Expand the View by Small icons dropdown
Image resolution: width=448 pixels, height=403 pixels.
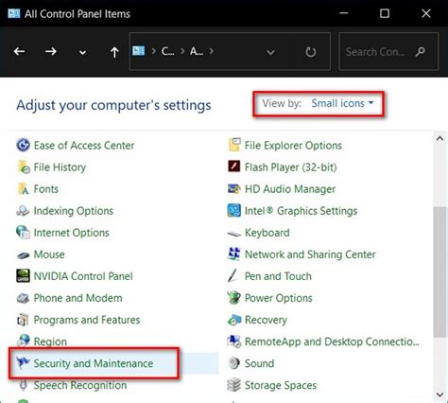pyautogui.click(x=342, y=103)
